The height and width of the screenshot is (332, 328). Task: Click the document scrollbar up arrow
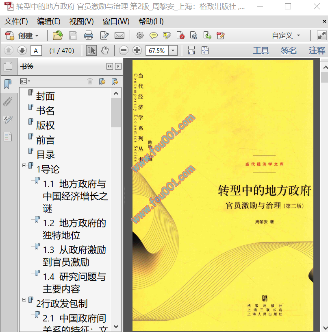pyautogui.click(x=325, y=67)
